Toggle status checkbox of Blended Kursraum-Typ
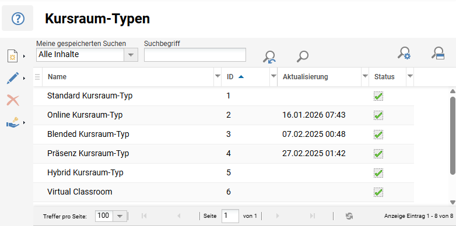456x226 pixels. click(378, 135)
